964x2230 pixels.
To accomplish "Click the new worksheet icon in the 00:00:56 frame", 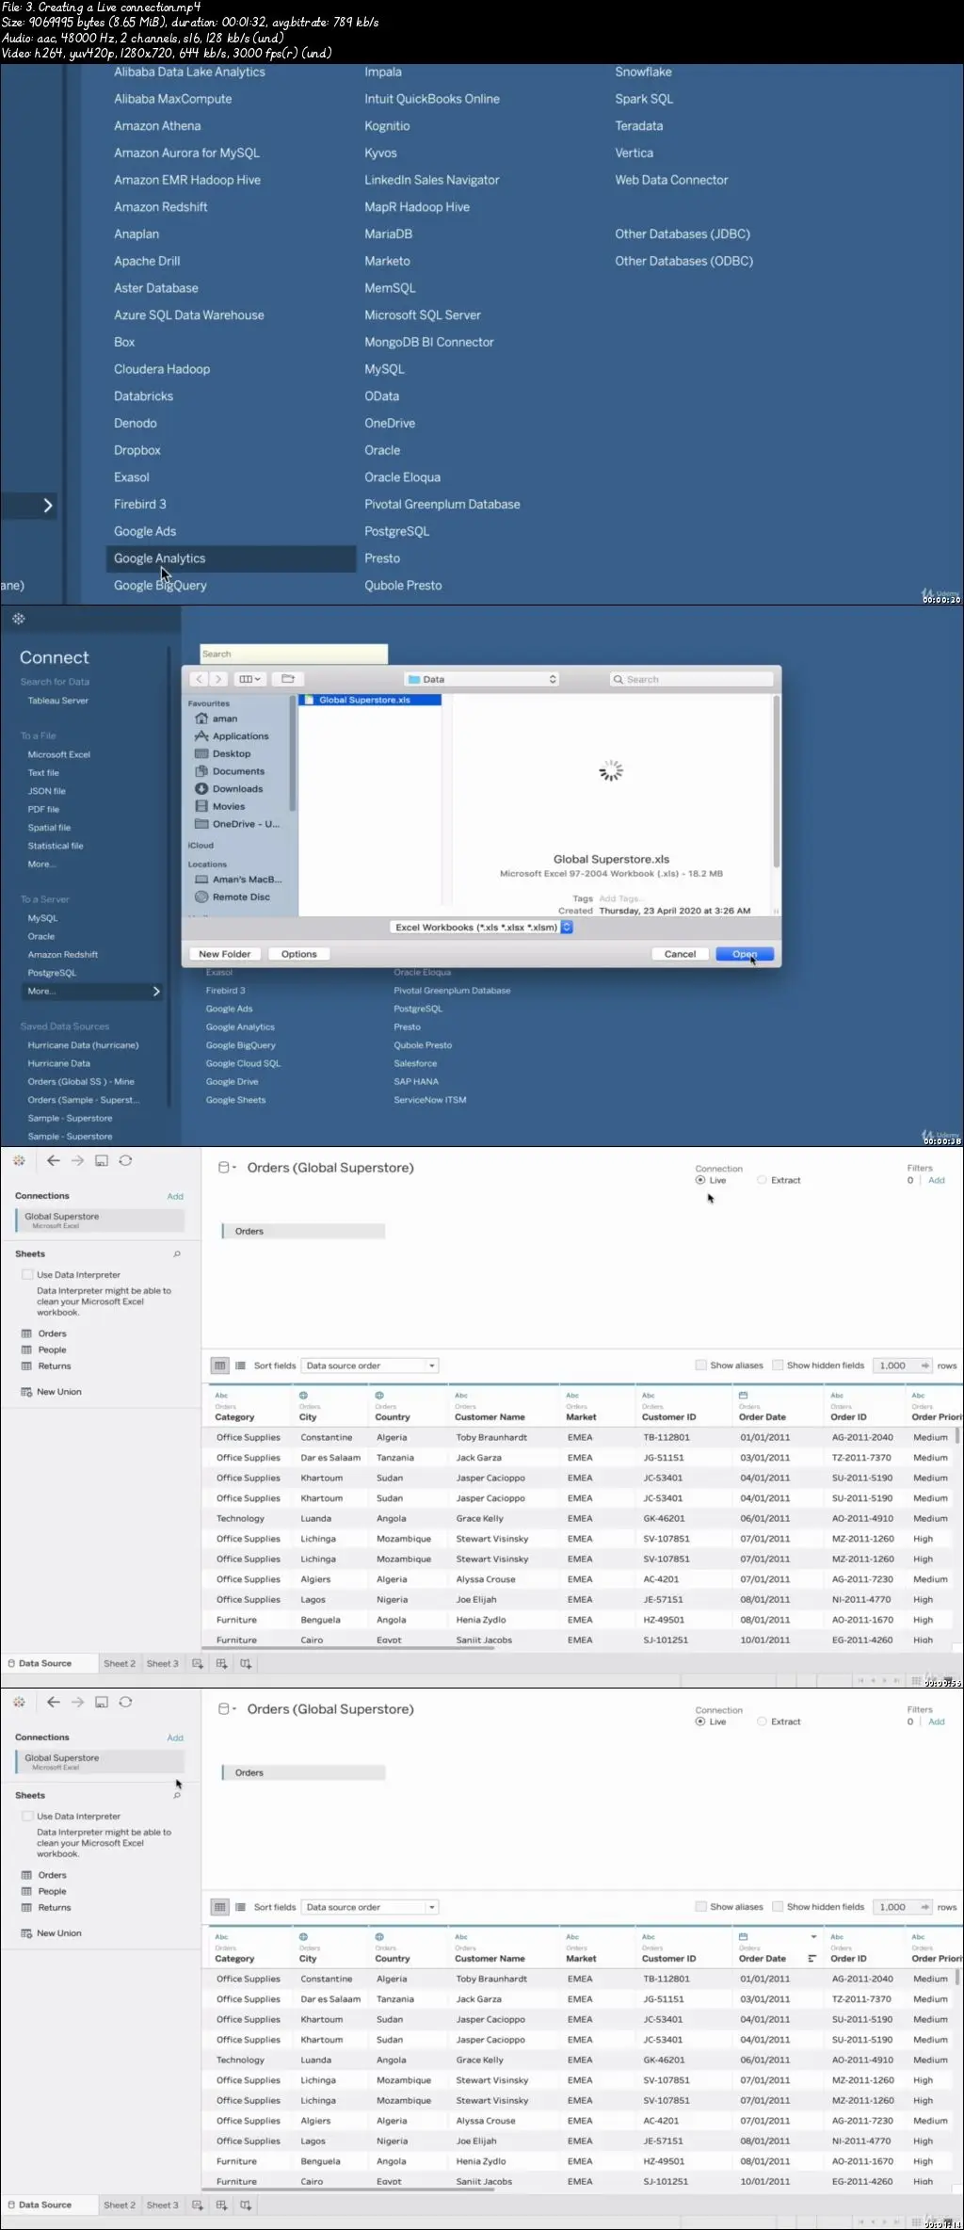I will point(198,1664).
